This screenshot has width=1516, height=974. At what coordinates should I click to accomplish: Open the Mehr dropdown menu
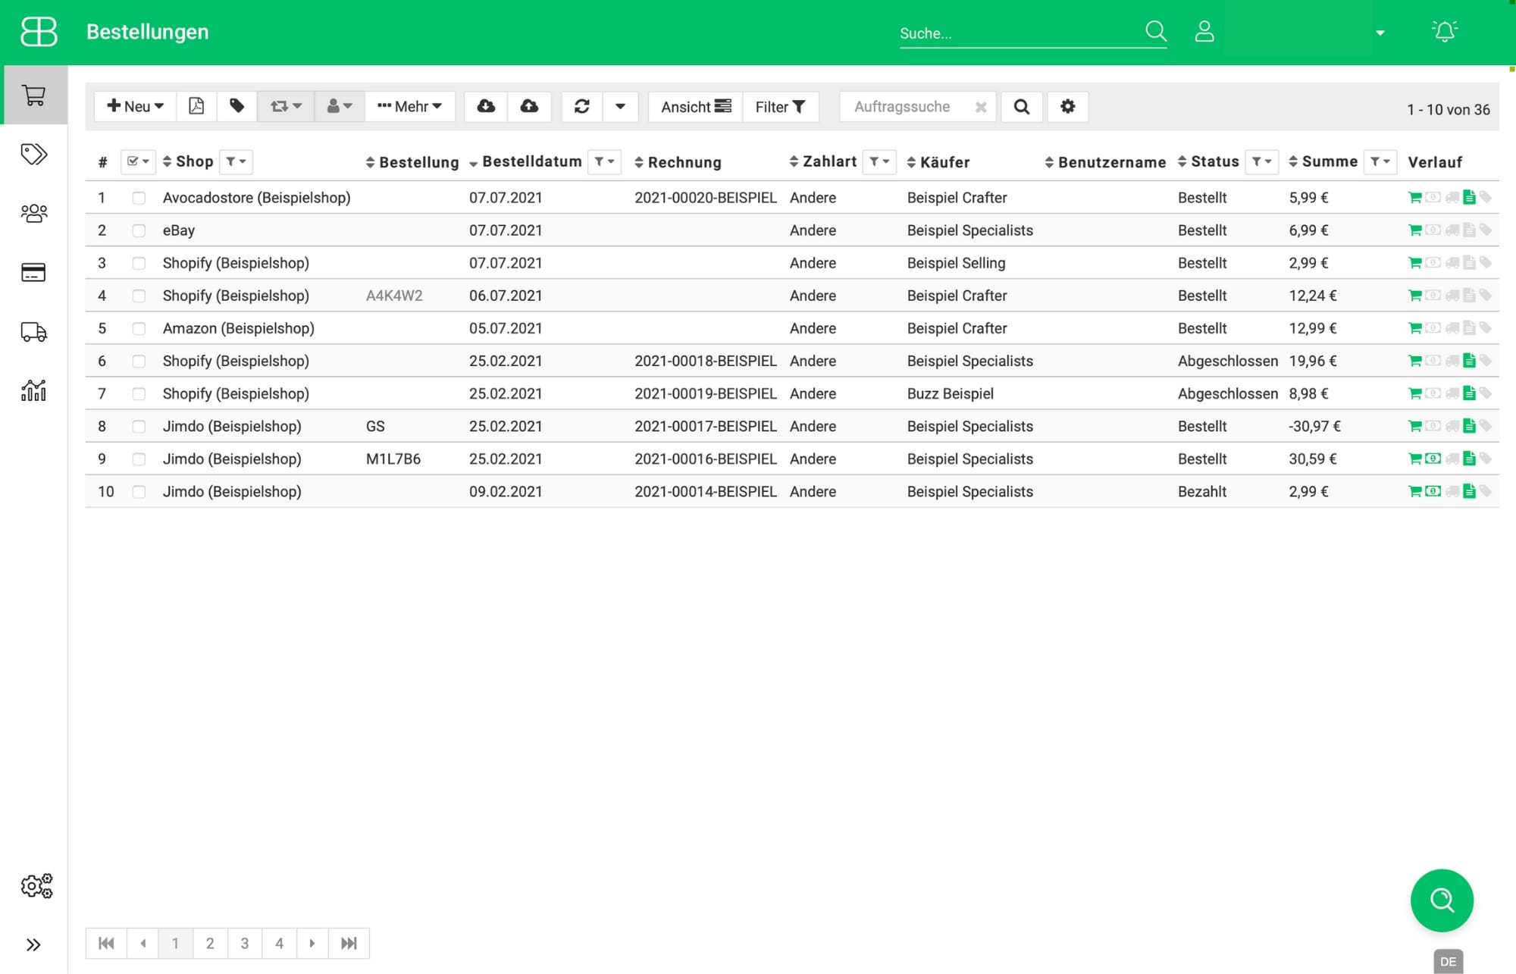click(409, 107)
